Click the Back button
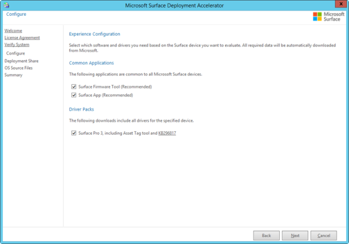Viewport: 349px width, 244px height. tap(266, 235)
